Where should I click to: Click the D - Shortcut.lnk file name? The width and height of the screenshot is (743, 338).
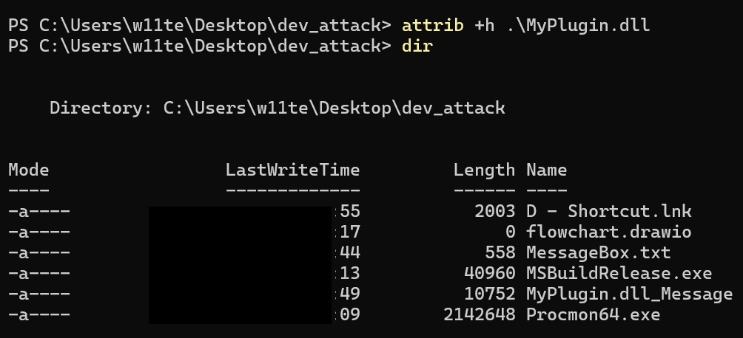coord(608,212)
